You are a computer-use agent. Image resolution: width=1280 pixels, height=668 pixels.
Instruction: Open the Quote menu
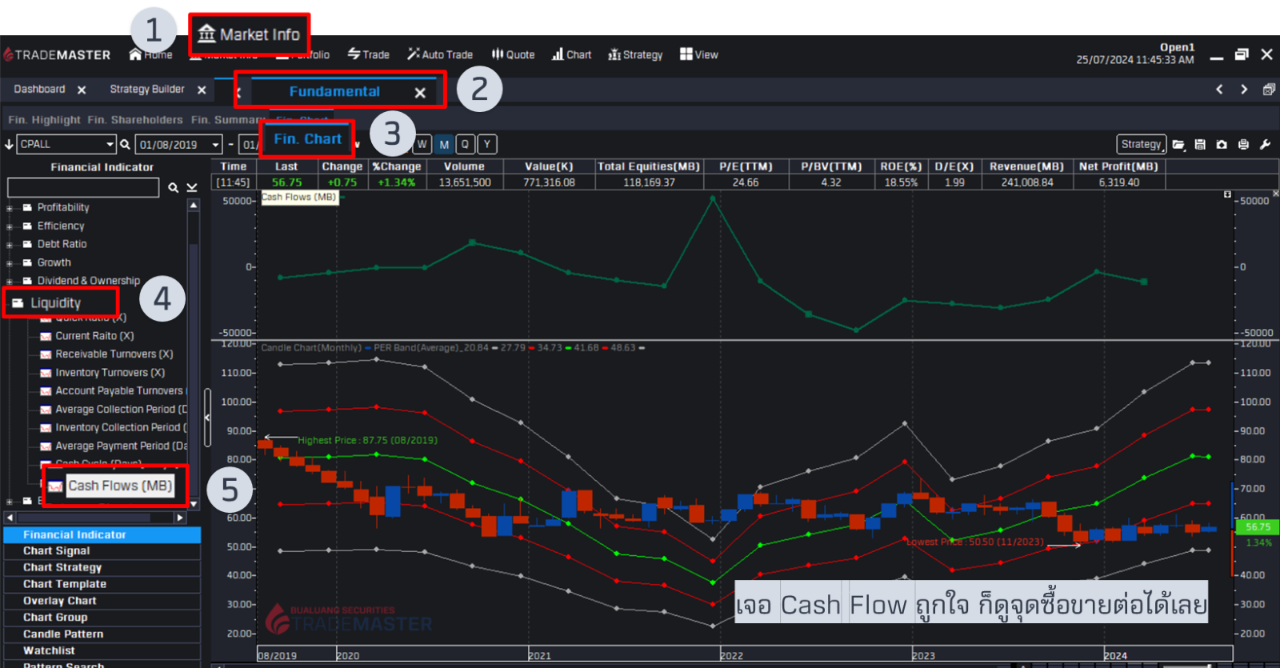pyautogui.click(x=513, y=54)
